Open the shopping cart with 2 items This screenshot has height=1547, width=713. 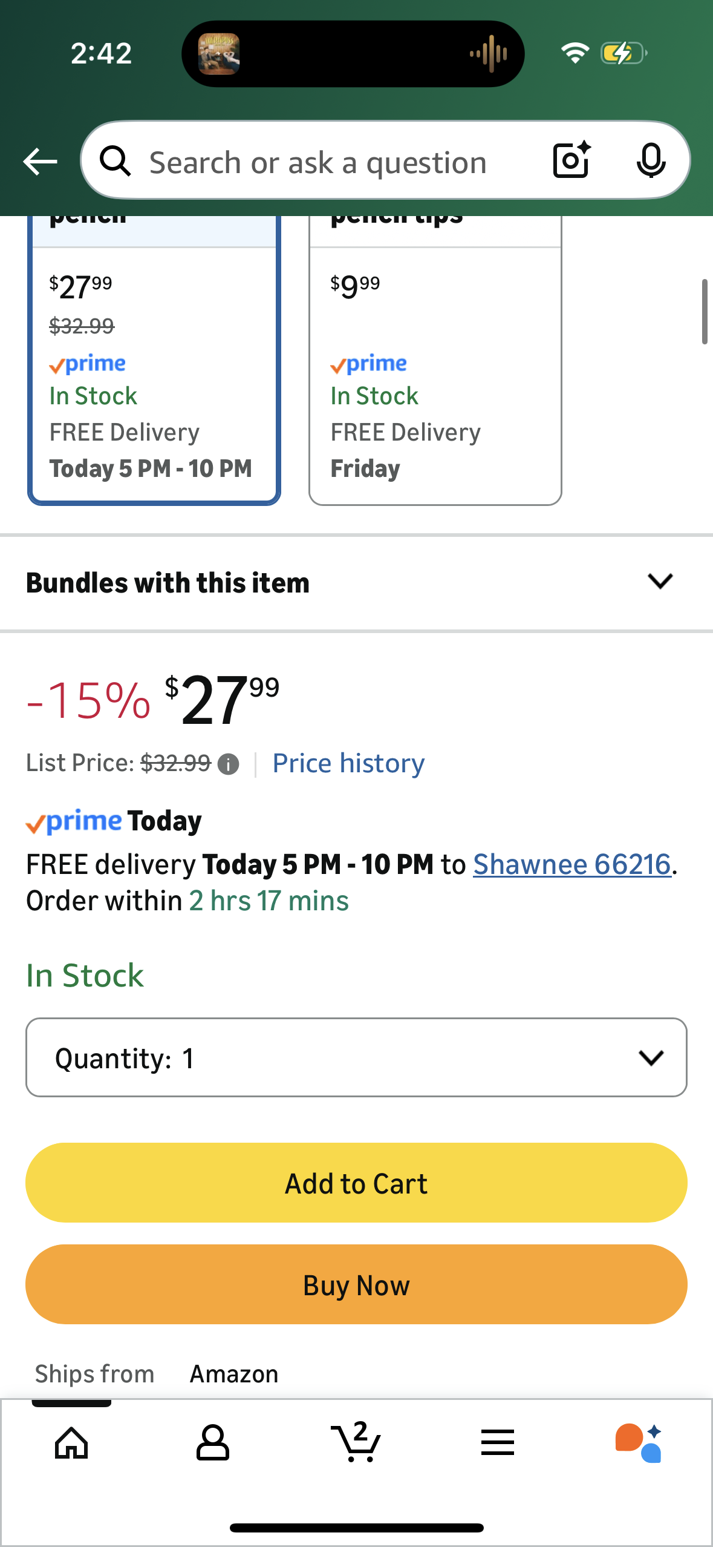click(356, 1442)
